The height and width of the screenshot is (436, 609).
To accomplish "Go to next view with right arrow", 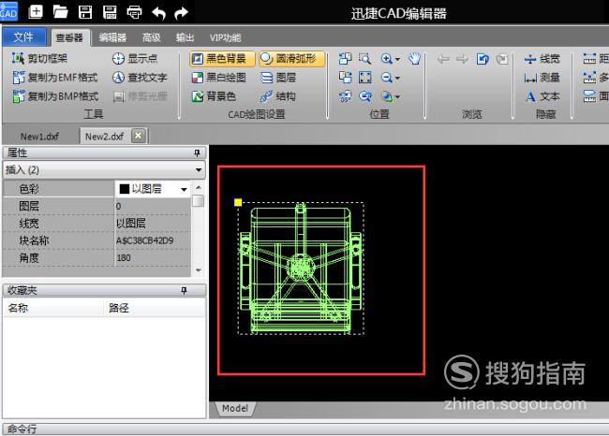I will (462, 59).
